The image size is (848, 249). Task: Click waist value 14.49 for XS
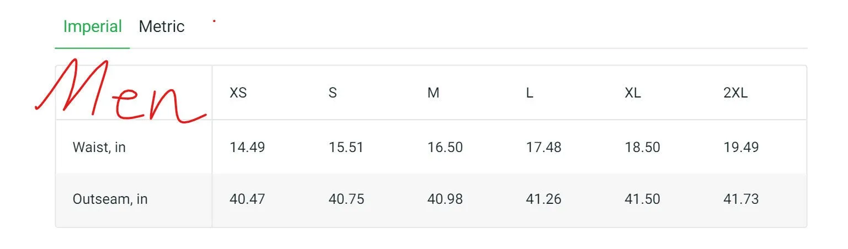coord(247,148)
